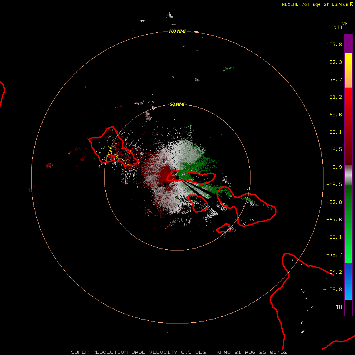
Task: Click the gray near-zero color bar segment
Action: pos(348,176)
